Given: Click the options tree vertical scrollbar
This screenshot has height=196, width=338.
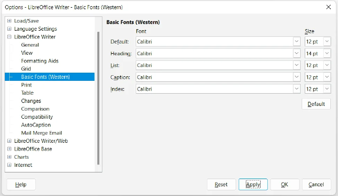Looking at the screenshot, I should (98, 98).
